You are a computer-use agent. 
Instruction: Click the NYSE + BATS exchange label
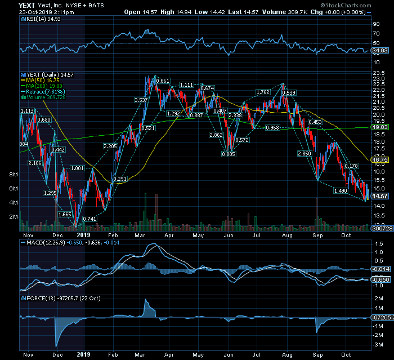[x=84, y=6]
